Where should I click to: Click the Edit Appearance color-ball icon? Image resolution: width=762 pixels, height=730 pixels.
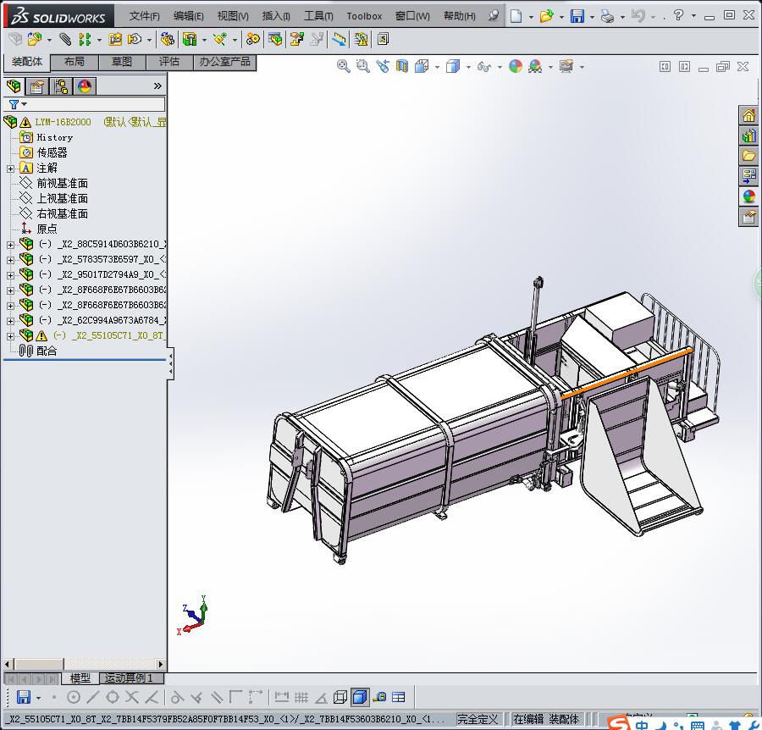(x=516, y=66)
